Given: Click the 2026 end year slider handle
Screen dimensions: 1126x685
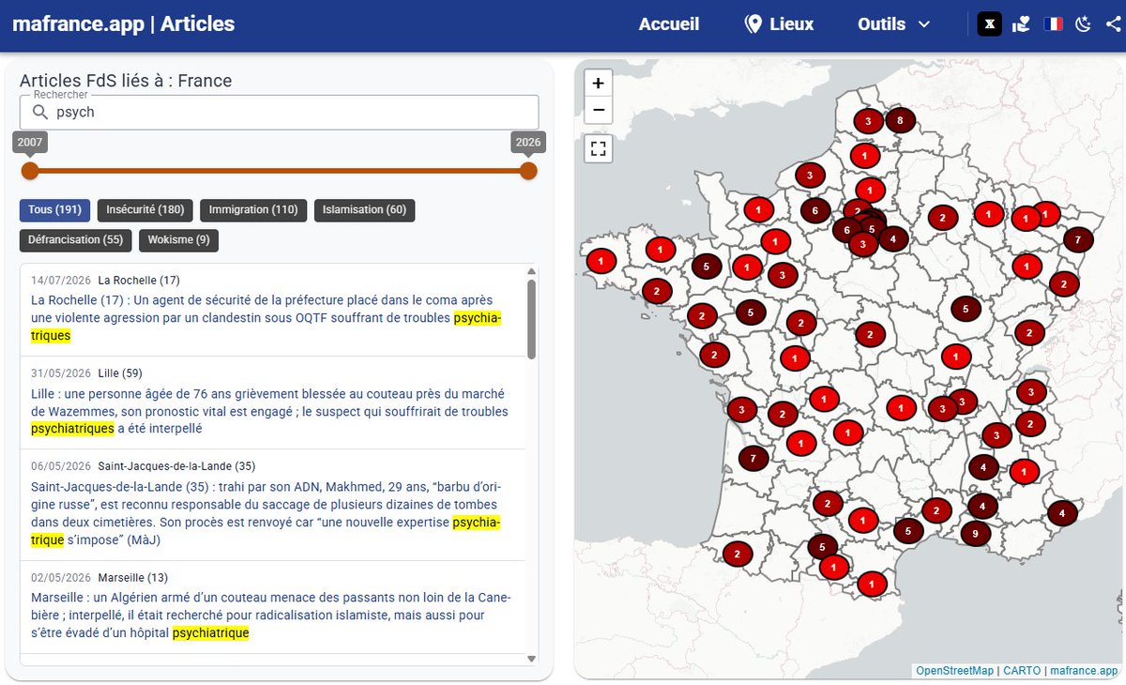Looking at the screenshot, I should point(528,171).
